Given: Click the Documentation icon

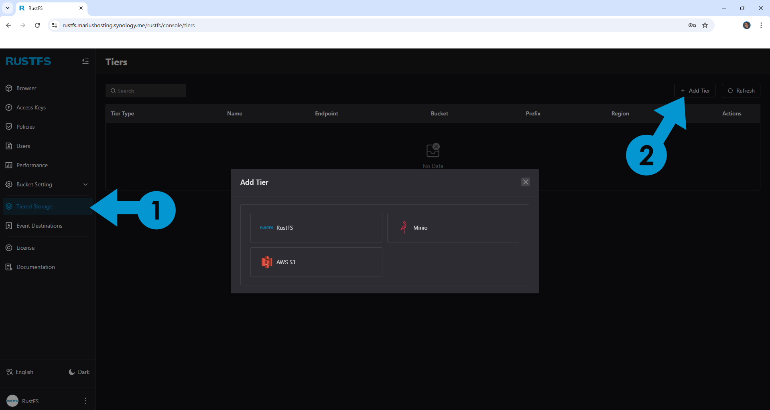Looking at the screenshot, I should 9,267.
